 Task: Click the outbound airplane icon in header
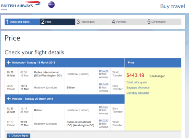[x=9, y=62]
